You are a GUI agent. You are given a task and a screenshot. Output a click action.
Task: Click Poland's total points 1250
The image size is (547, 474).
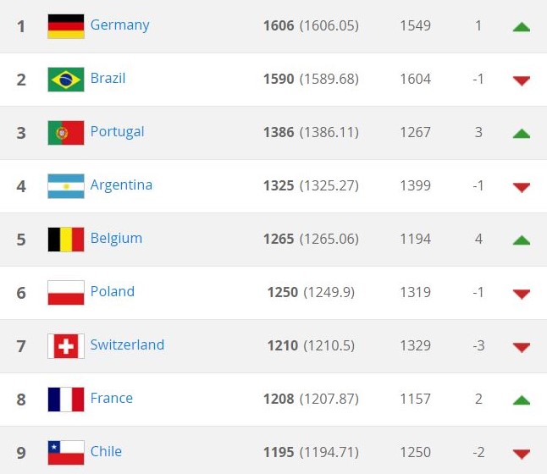pos(283,292)
